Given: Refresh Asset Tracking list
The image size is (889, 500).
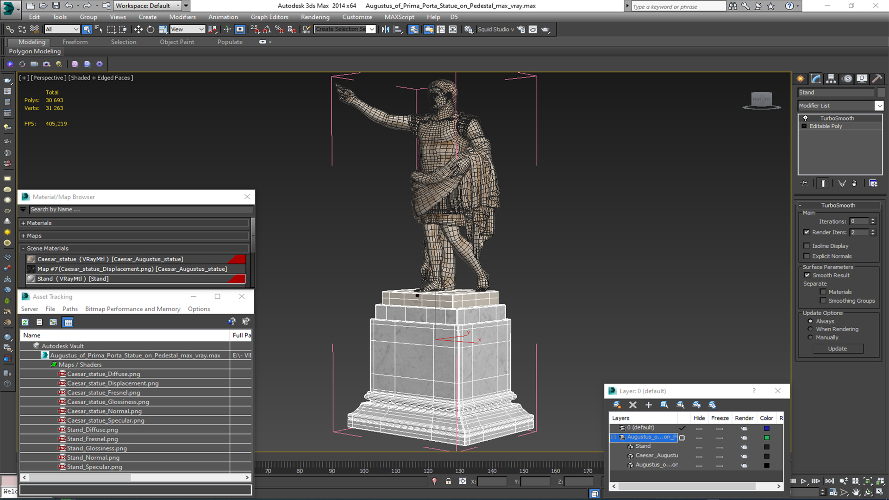Looking at the screenshot, I should point(25,322).
